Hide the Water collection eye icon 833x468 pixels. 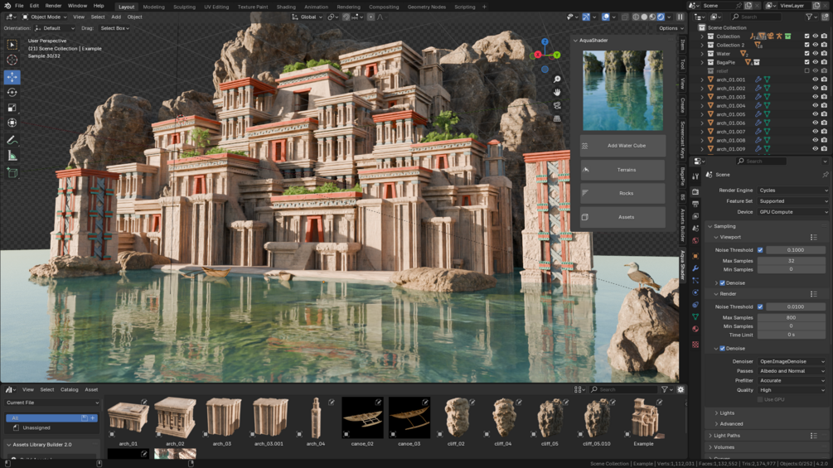tap(816, 54)
